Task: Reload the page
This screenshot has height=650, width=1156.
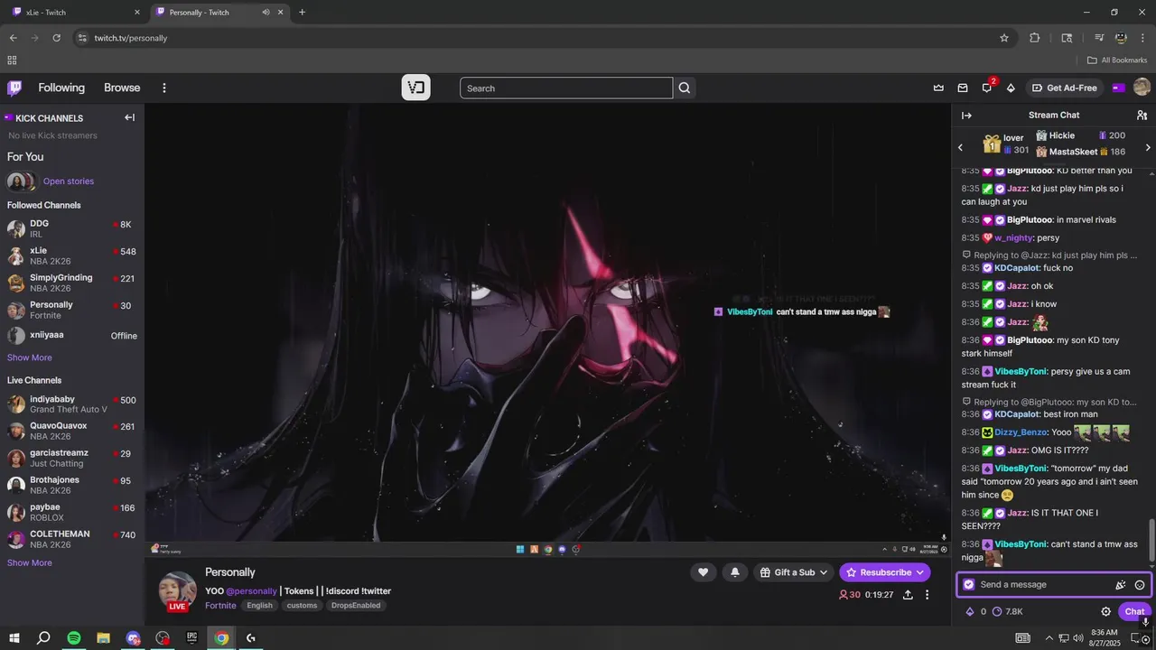Action: coord(56,38)
